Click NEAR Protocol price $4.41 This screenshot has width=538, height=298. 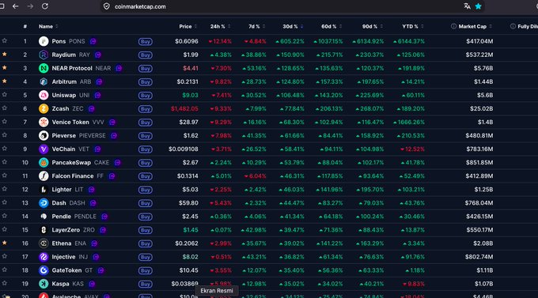(x=191, y=68)
